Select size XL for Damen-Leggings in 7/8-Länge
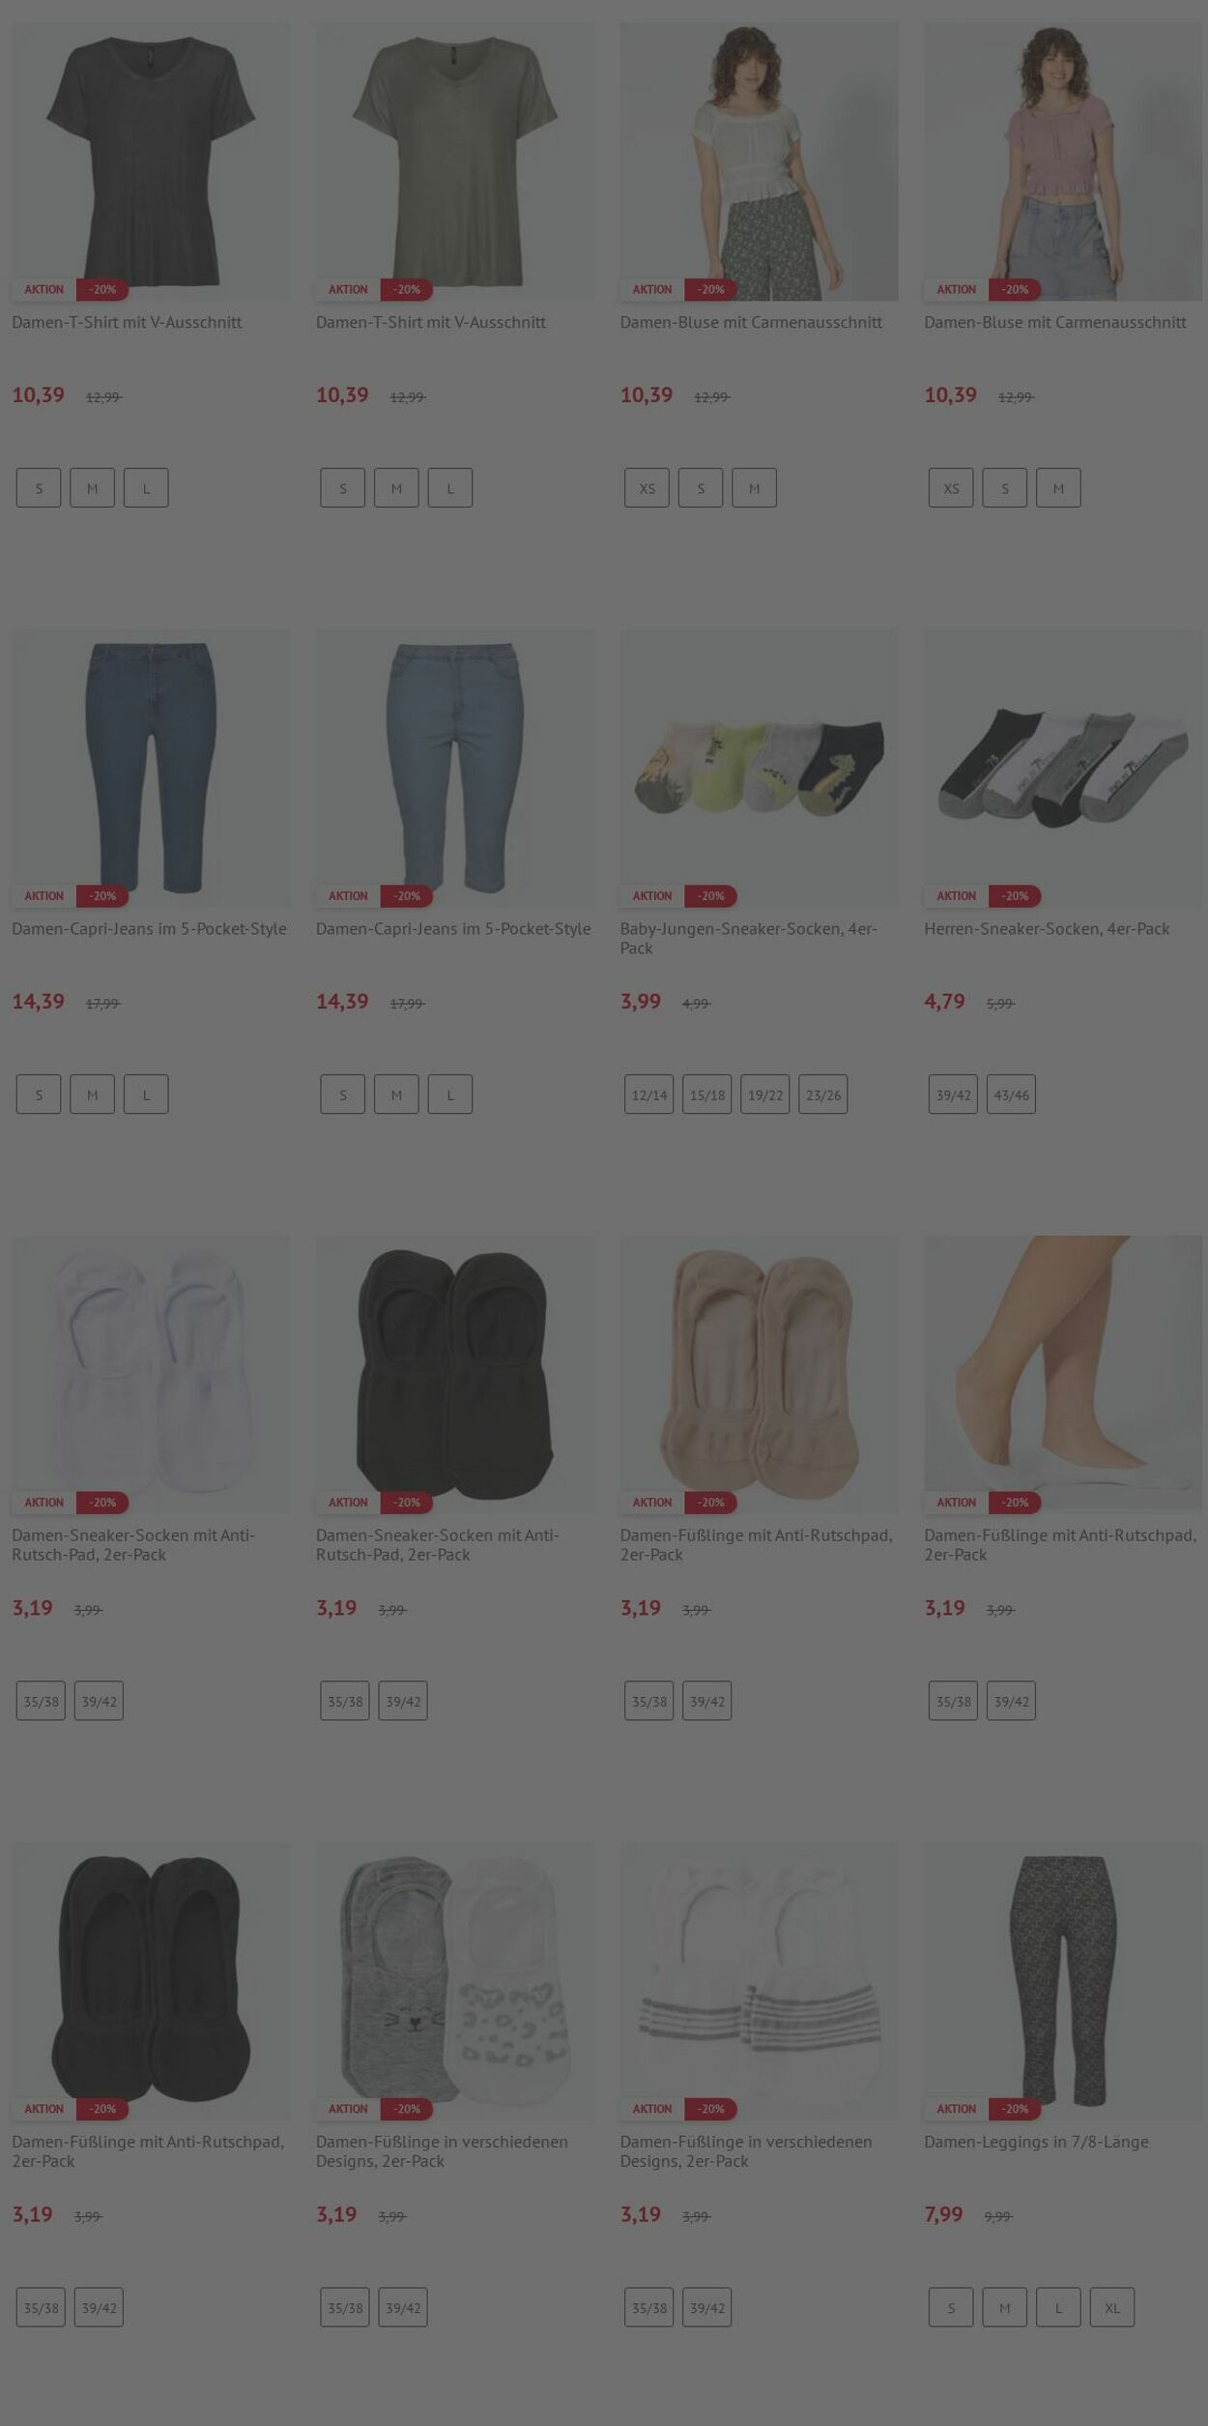This screenshot has width=1208, height=2426. pyautogui.click(x=1112, y=2307)
